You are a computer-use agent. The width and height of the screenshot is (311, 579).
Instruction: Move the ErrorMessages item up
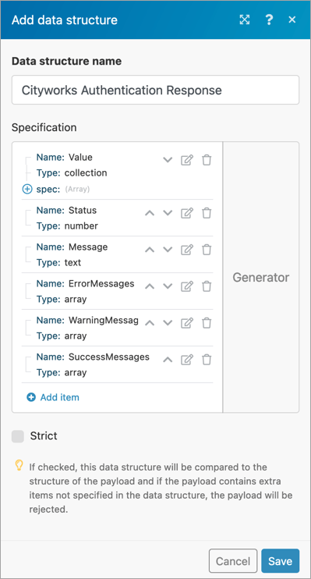(x=150, y=286)
